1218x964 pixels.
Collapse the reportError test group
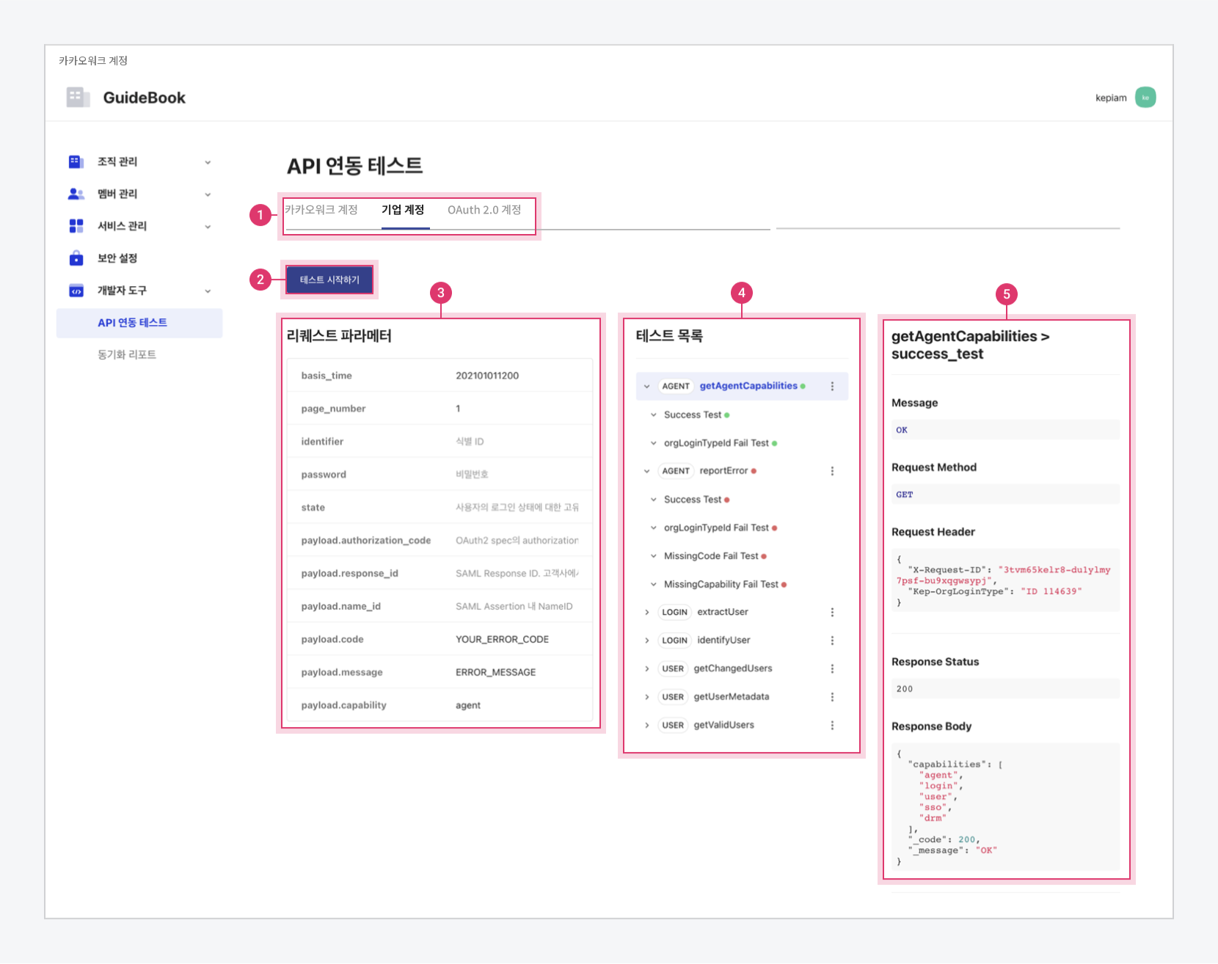click(x=646, y=471)
